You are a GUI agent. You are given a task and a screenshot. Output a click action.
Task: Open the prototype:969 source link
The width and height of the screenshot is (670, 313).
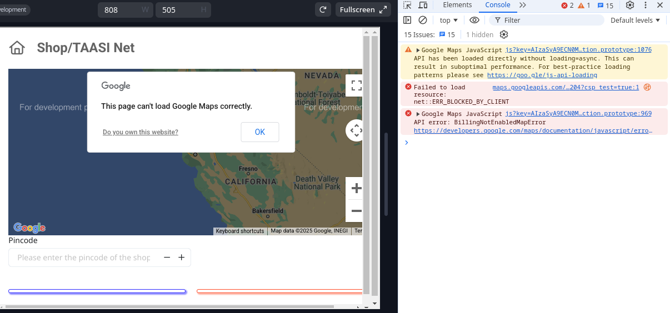pos(578,113)
